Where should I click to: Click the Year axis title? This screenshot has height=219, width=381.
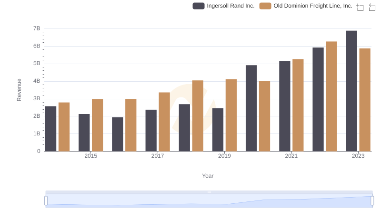[208, 176]
